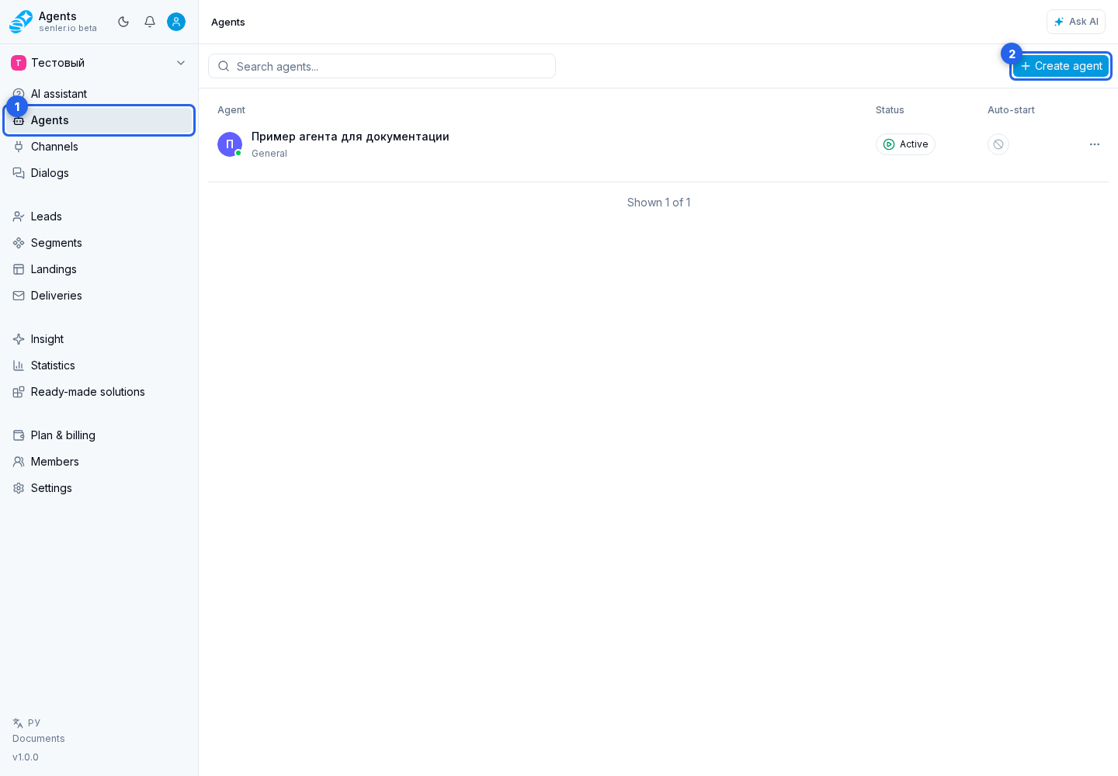Open the Leads section
The width and height of the screenshot is (1118, 776).
99,217
